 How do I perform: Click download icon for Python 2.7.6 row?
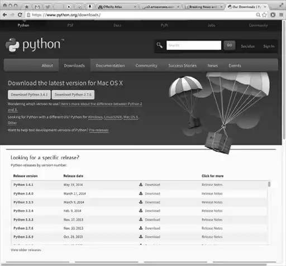141,228
